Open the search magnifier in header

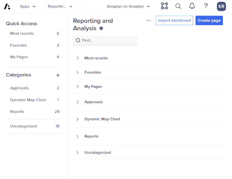(x=178, y=6)
